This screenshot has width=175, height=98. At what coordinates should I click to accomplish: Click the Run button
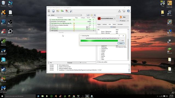(x=122, y=17)
